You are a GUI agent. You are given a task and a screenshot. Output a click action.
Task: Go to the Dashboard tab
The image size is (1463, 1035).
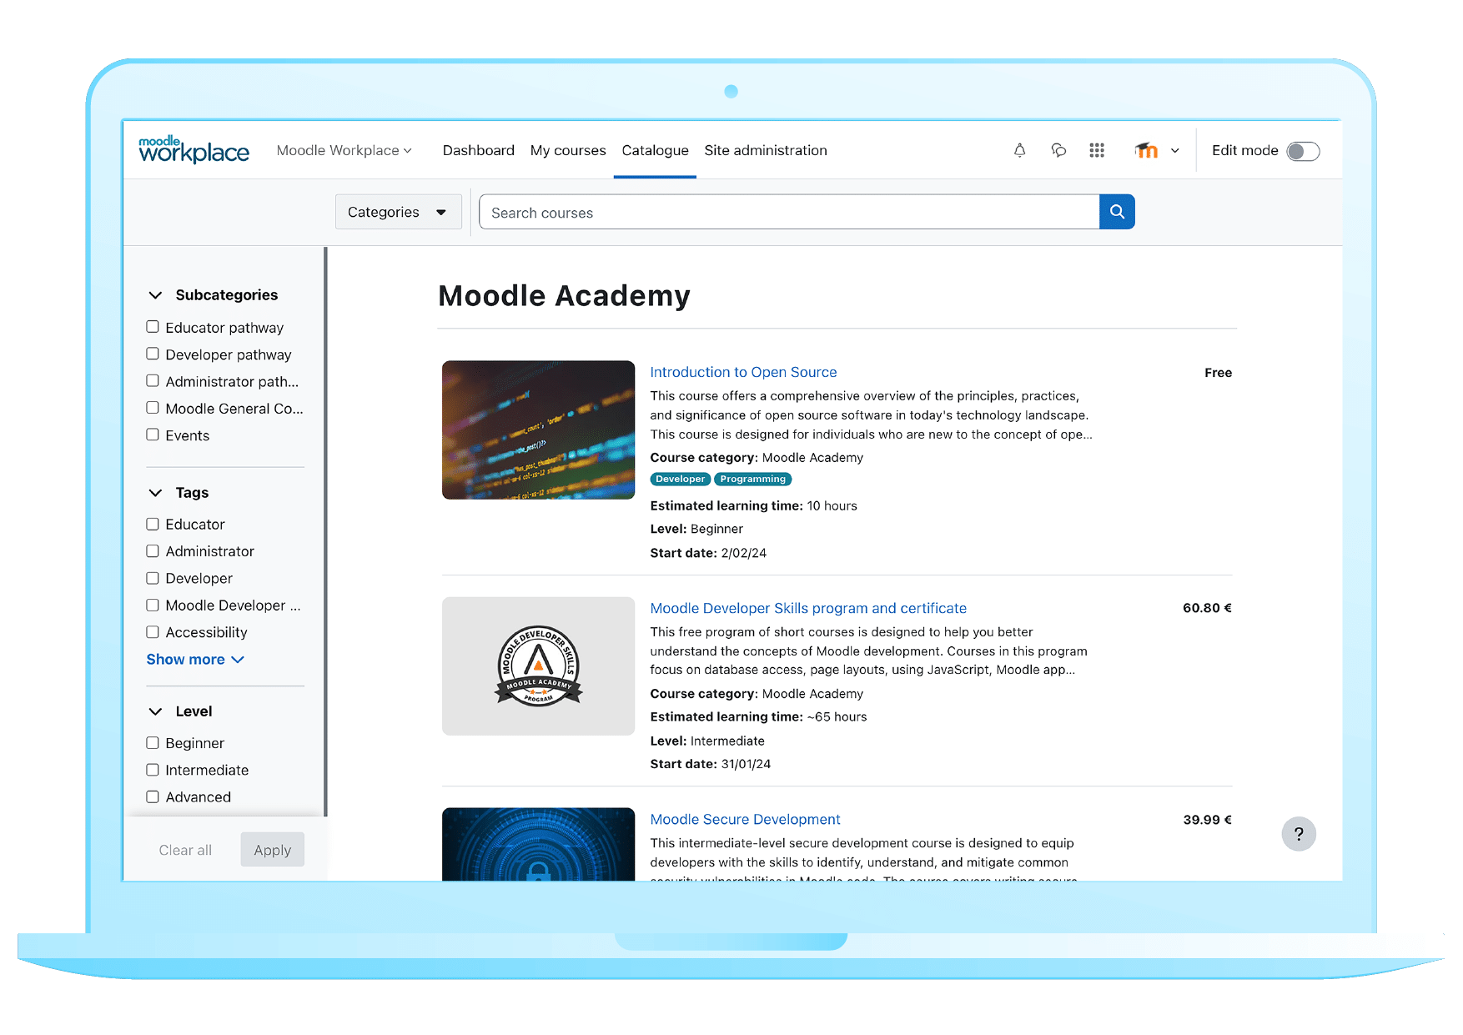(478, 150)
